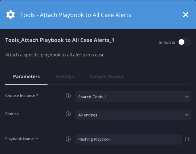Screen dimensions: 196x154
Task: Open the Shared_Tools_1 instance dropdown
Action: coord(133,97)
